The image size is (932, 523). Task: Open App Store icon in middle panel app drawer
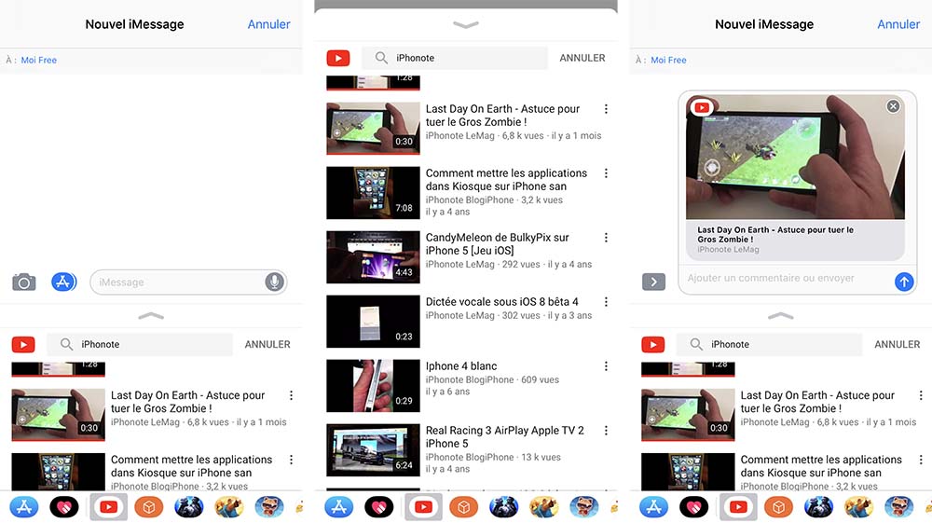coord(339,507)
